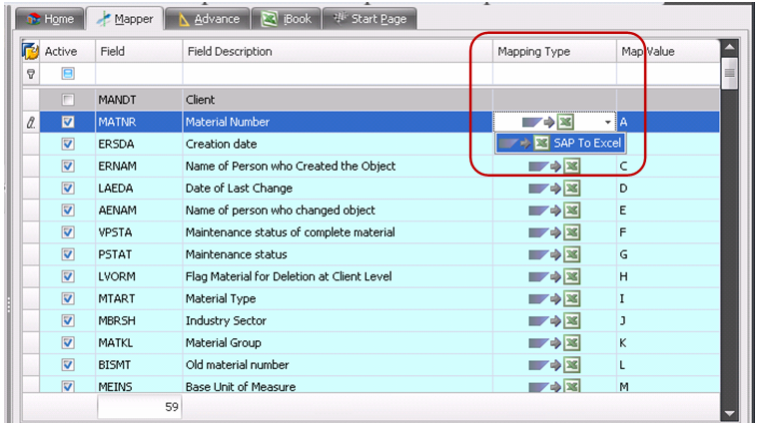Switch to the Advance tab
The image size is (758, 427).
tap(208, 19)
